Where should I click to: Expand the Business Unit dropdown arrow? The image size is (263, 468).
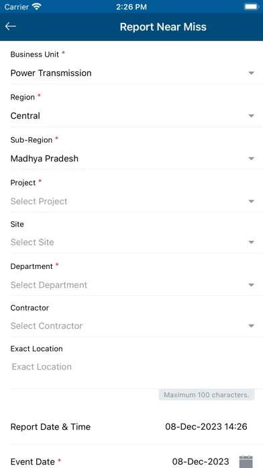pos(252,73)
